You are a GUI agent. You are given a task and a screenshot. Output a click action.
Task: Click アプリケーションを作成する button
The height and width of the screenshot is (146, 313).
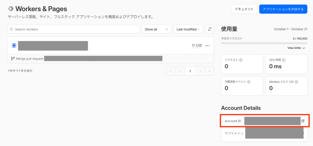point(283,9)
